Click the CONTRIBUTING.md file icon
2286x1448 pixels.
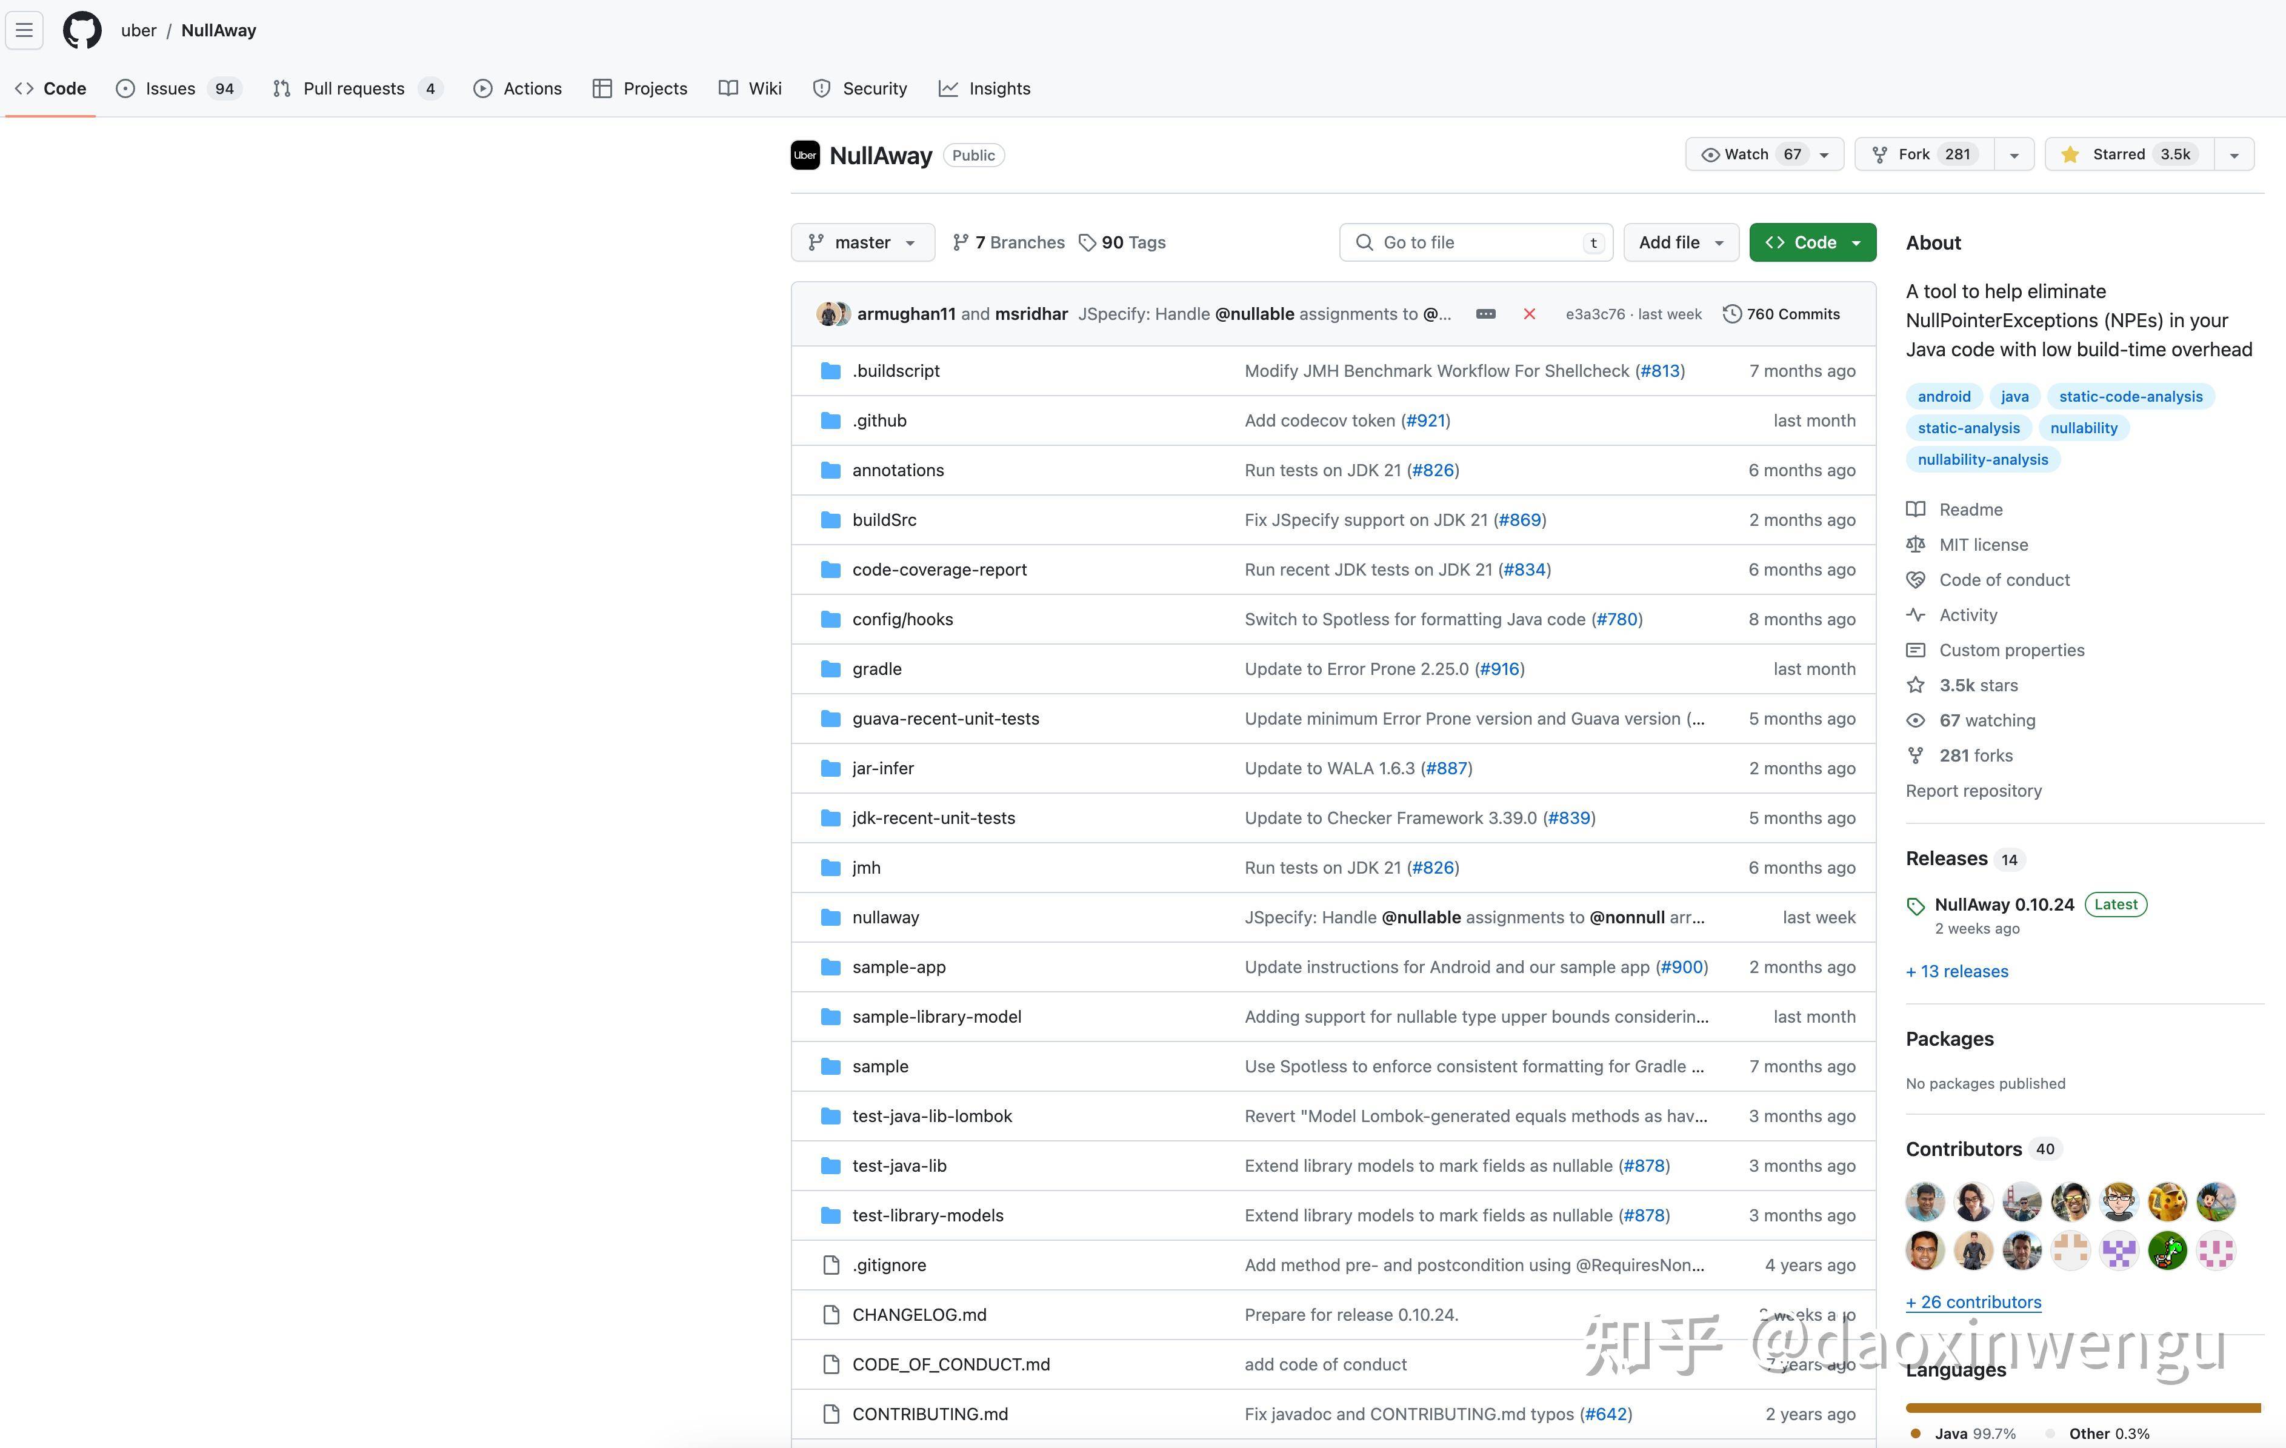pos(831,1414)
